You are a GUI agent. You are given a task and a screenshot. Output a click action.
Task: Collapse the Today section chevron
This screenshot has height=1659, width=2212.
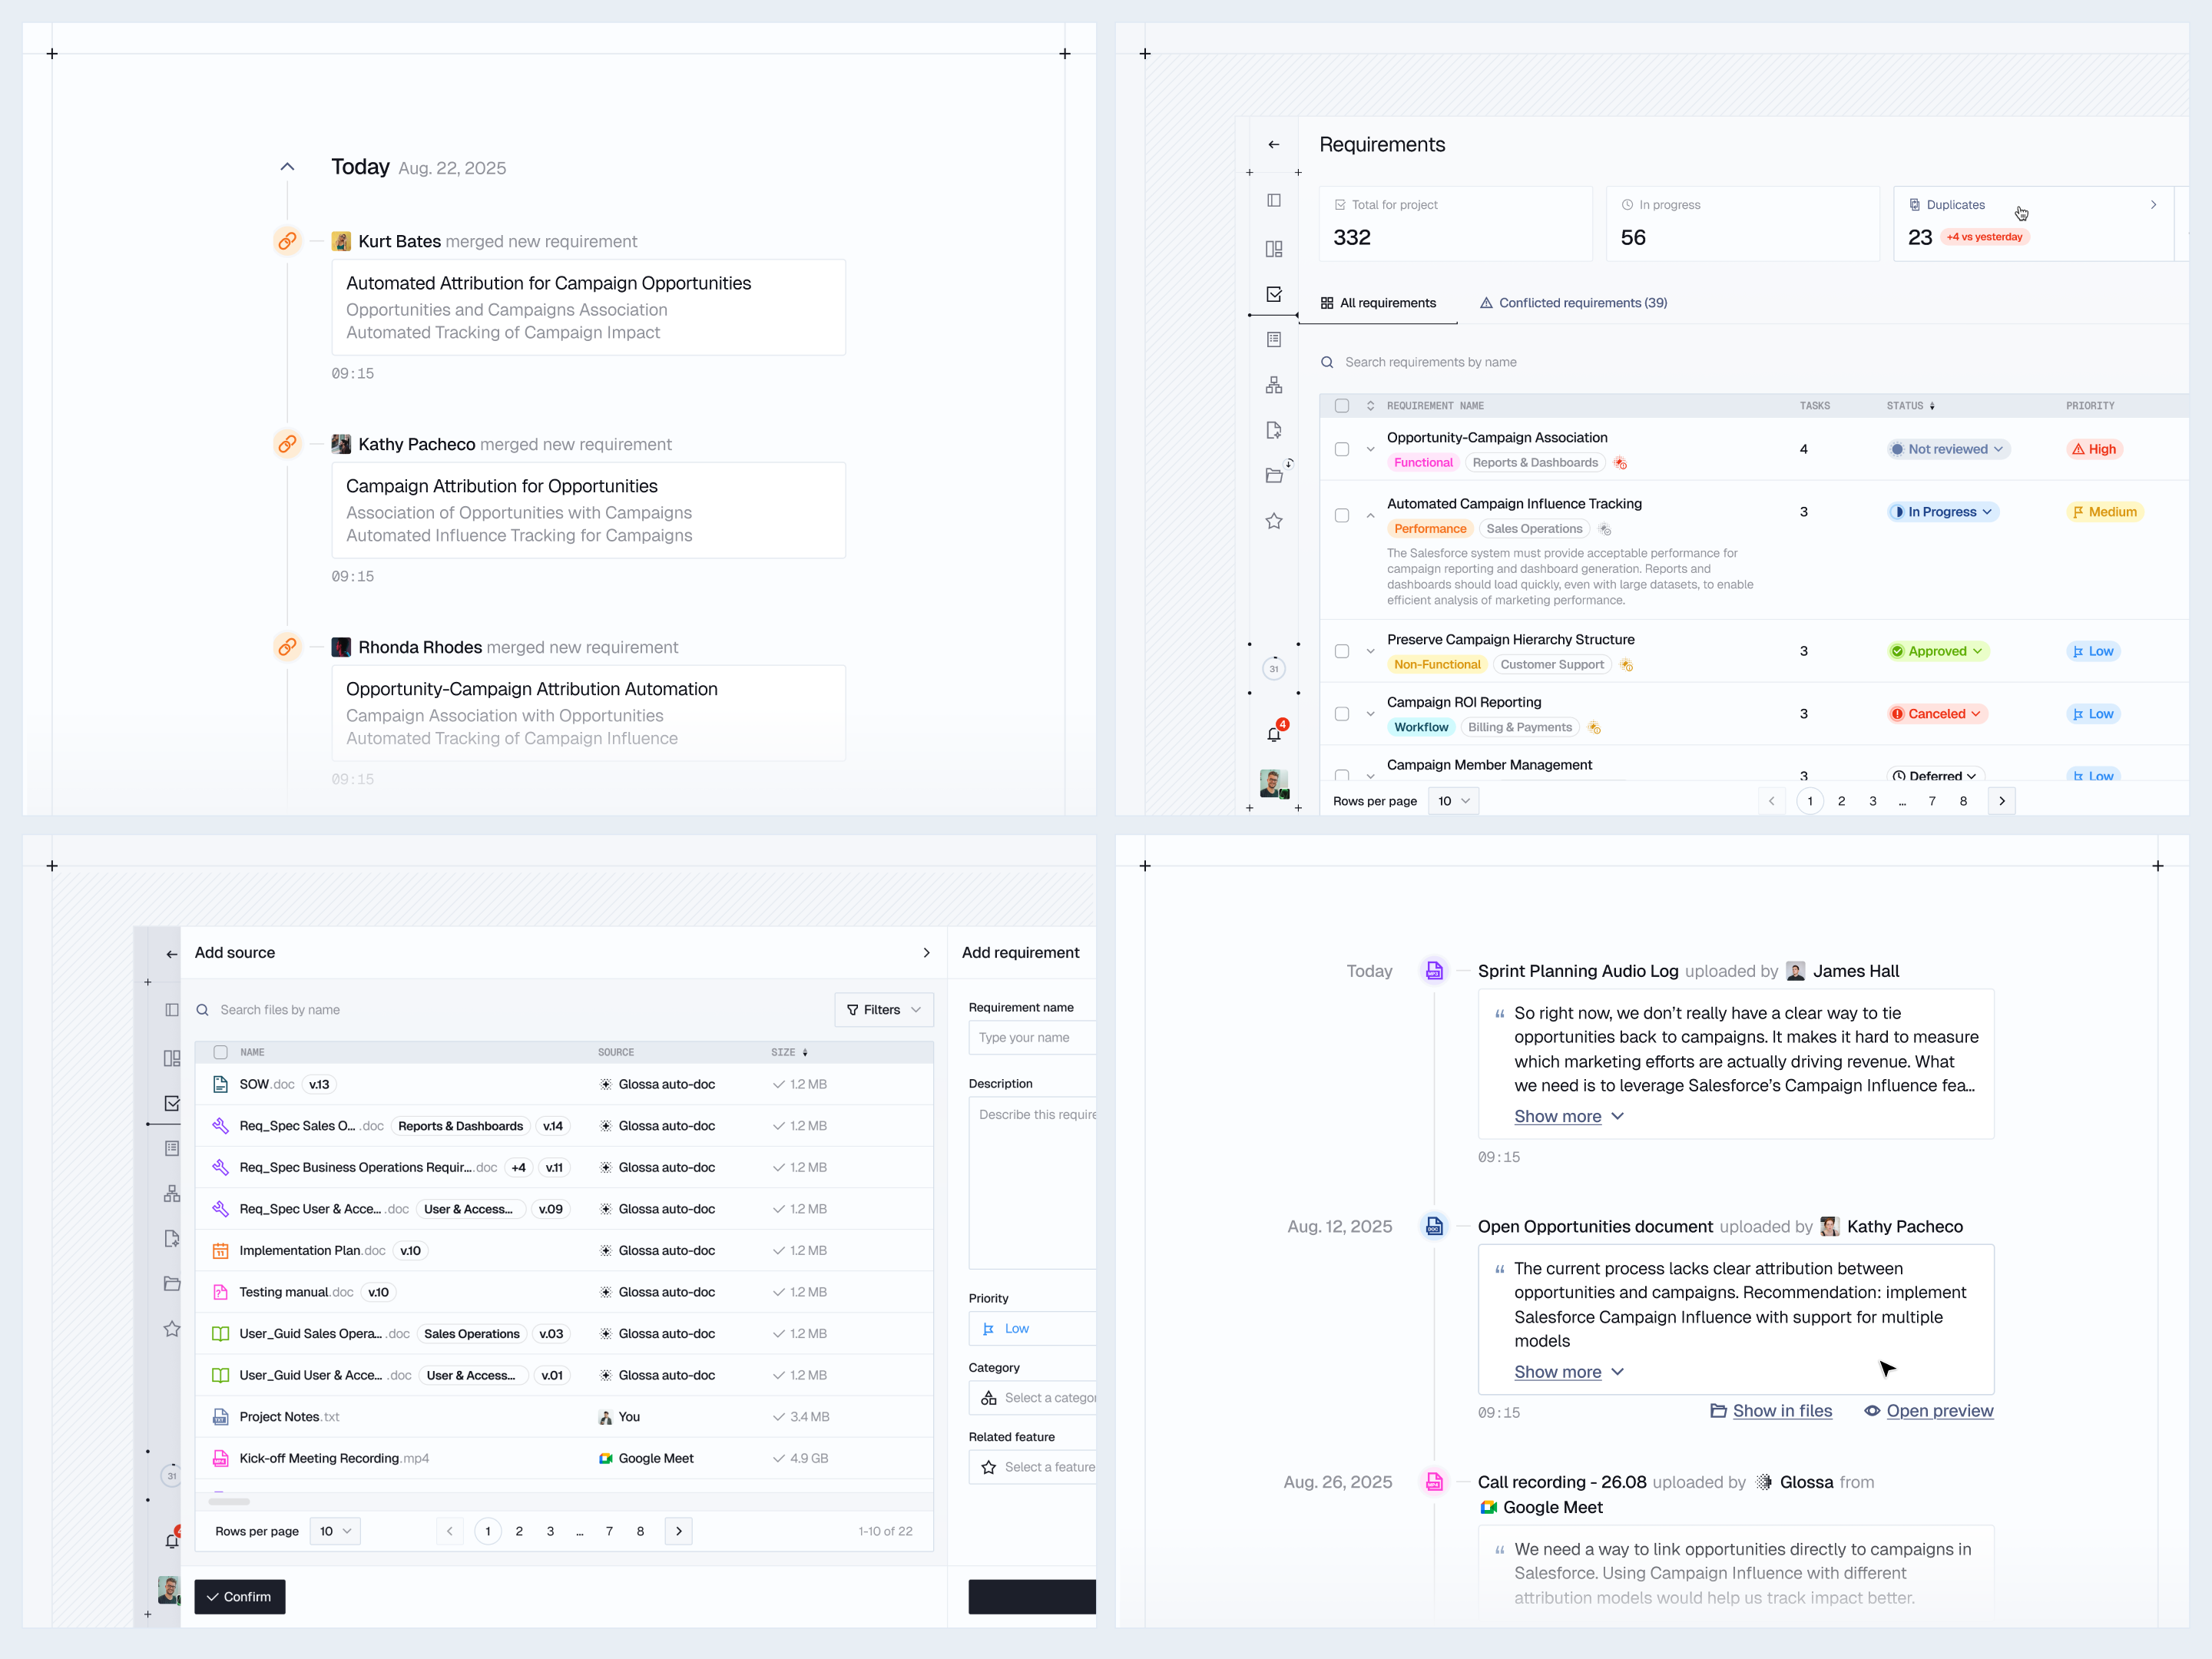(287, 167)
